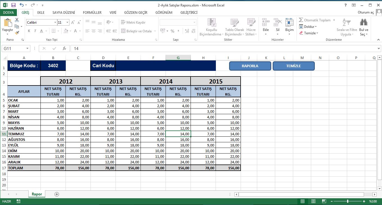The image size is (382, 205).
Task: Toggle underline with the A button
Action: pyautogui.click(x=41, y=31)
